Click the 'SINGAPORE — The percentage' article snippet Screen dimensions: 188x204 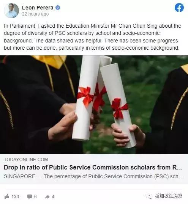pyautogui.click(x=93, y=176)
